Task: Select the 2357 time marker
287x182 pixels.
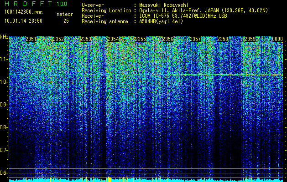Action: [195, 39]
